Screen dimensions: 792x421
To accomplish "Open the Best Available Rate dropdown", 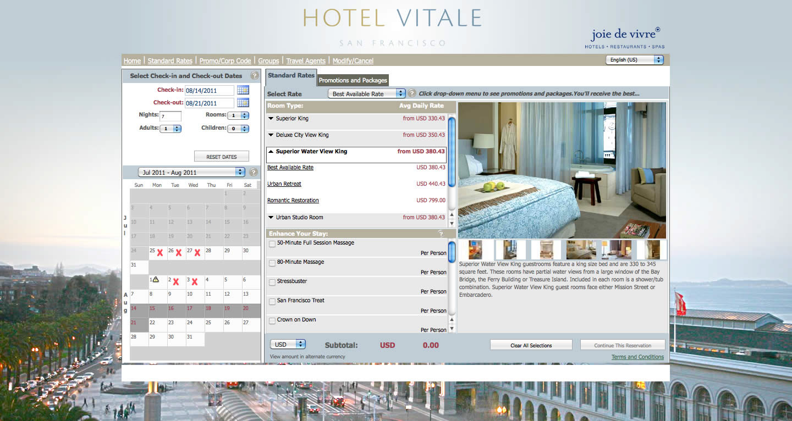I will (367, 94).
